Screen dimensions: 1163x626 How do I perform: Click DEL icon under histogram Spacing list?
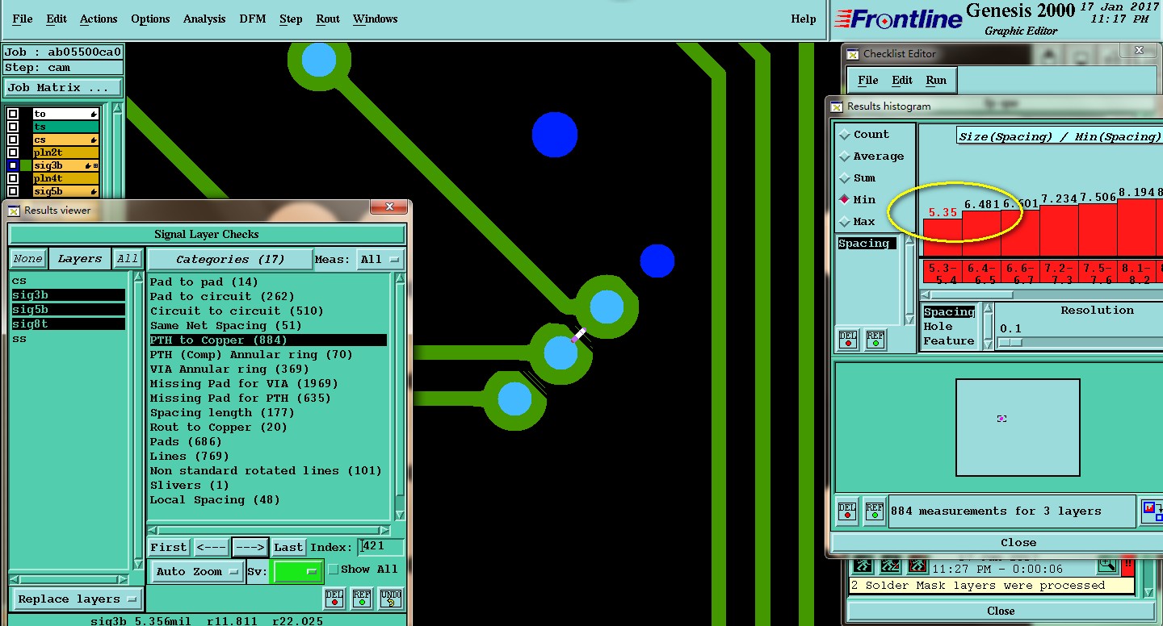coord(848,339)
